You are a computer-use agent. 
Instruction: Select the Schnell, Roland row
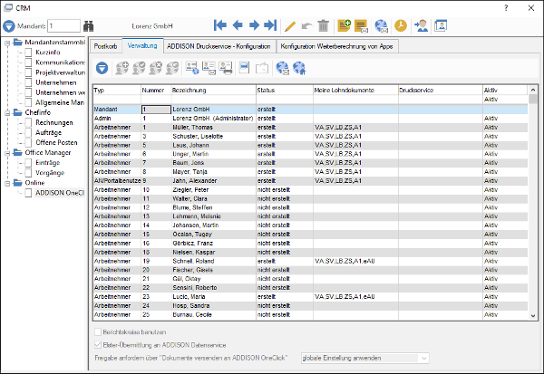(x=310, y=261)
